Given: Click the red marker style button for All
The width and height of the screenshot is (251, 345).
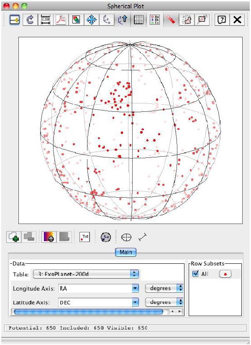Looking at the screenshot, I should coord(225,274).
